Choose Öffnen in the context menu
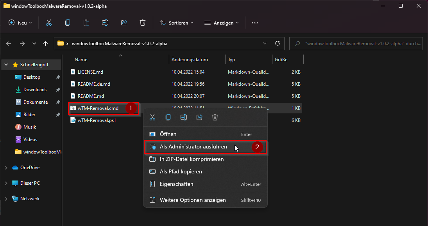The height and width of the screenshot is (226, 428). coord(205,134)
